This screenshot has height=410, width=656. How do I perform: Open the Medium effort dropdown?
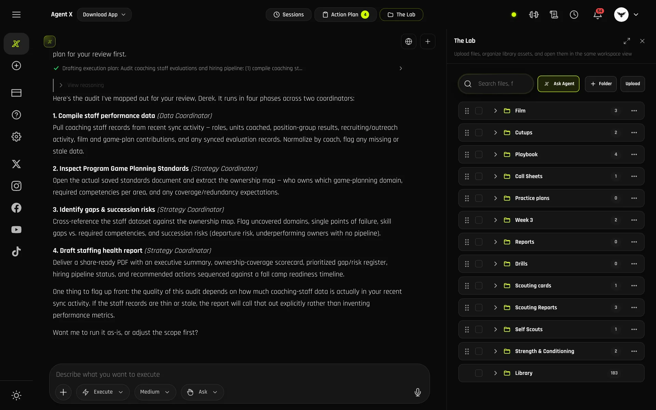tap(155, 392)
